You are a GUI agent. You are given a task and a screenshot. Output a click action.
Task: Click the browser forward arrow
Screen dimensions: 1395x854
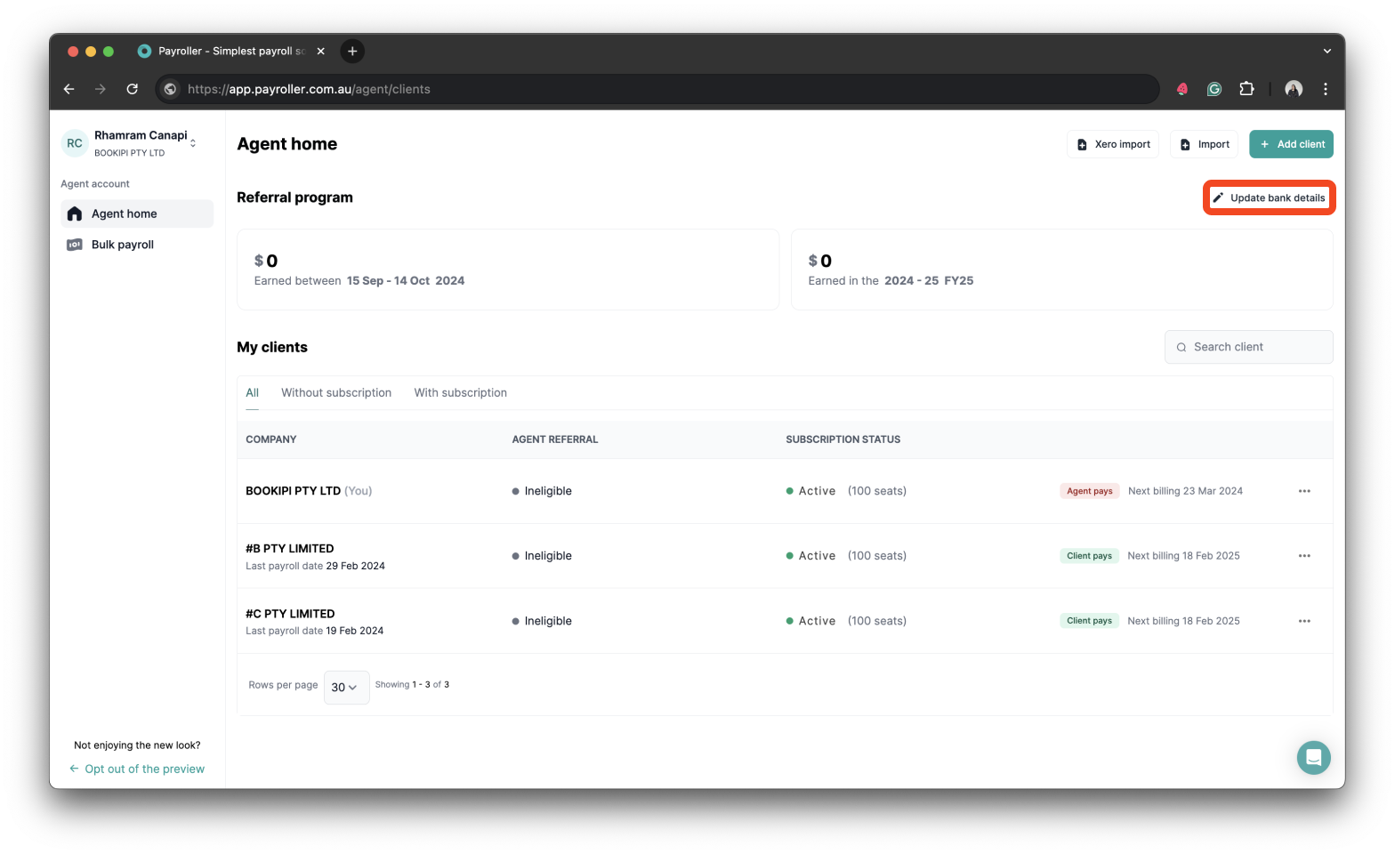click(101, 89)
